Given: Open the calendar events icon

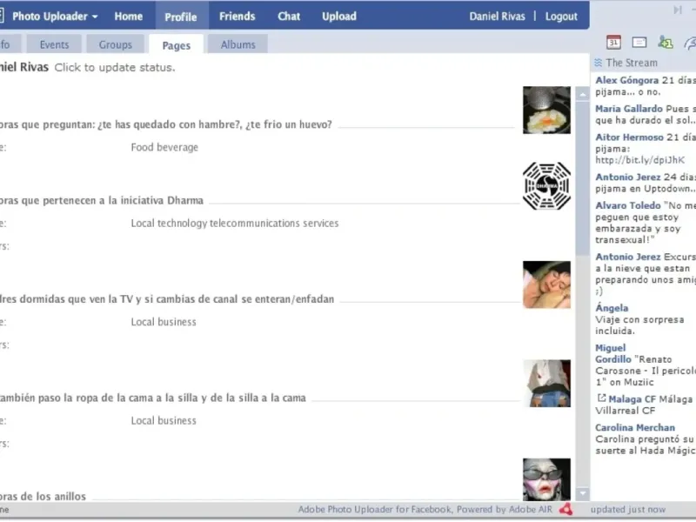Looking at the screenshot, I should point(613,42).
